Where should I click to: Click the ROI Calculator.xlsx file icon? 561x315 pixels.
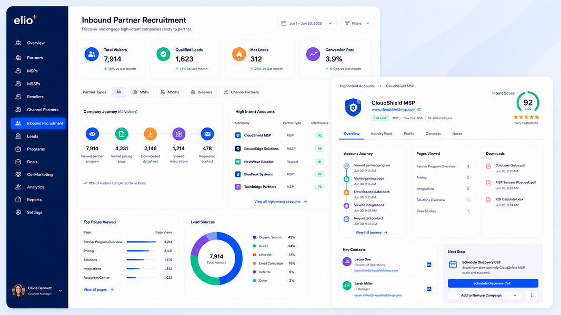pyautogui.click(x=488, y=200)
